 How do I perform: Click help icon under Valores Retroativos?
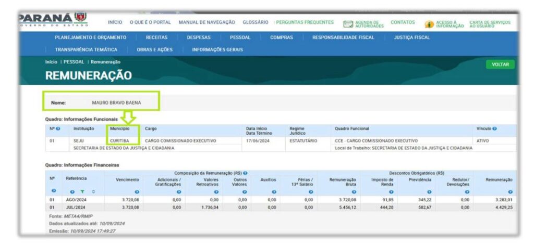tap(216, 192)
